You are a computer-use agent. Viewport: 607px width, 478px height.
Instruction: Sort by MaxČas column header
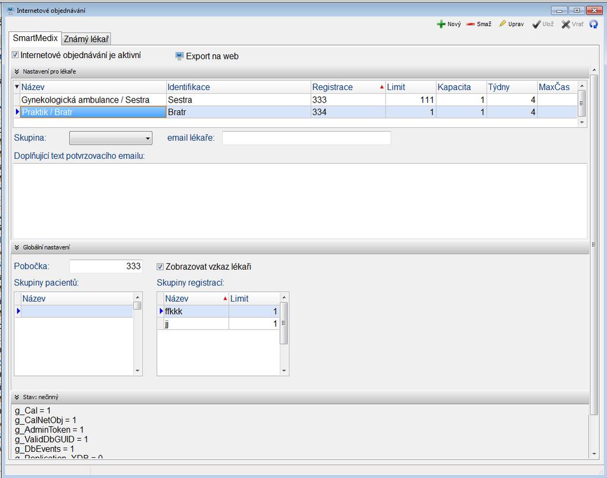pyautogui.click(x=557, y=87)
